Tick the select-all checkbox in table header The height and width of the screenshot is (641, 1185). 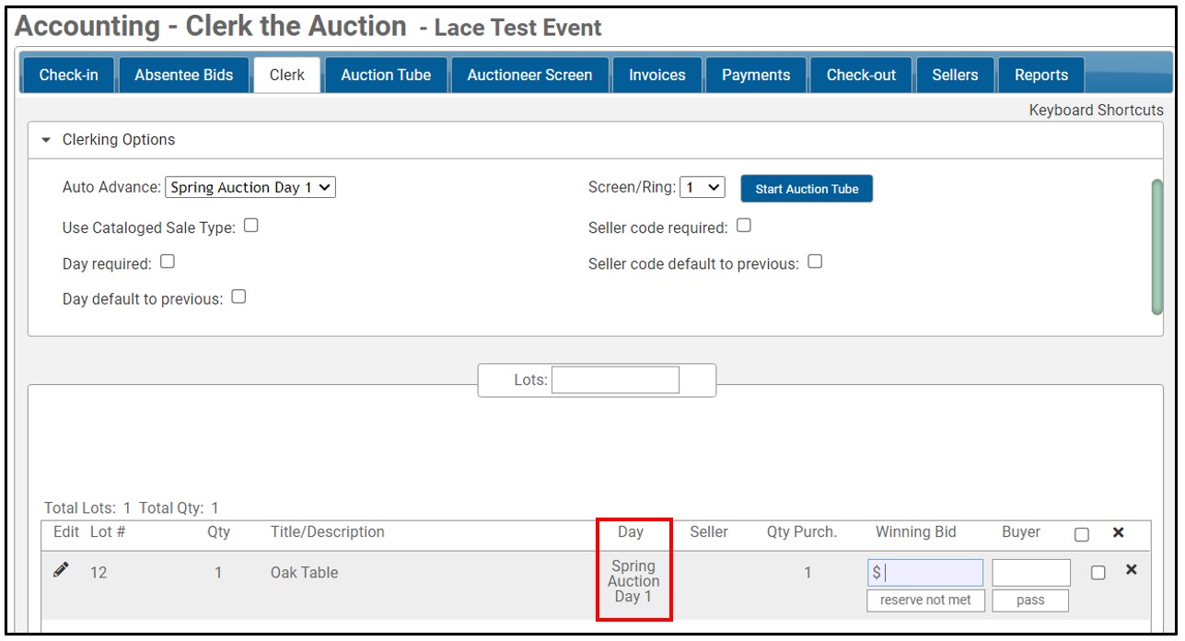(1082, 534)
